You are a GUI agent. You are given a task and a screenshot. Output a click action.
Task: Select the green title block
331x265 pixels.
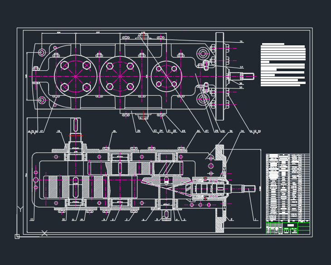pyautogui.click(x=288, y=228)
